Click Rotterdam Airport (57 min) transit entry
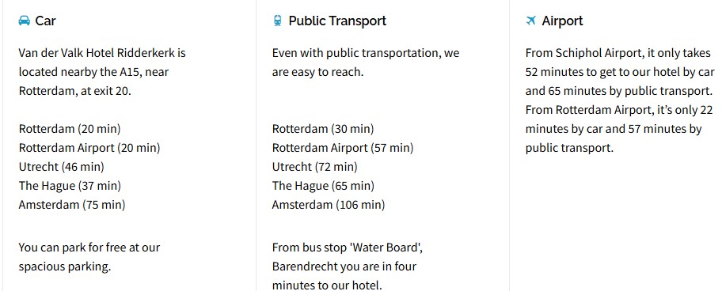 coord(343,148)
